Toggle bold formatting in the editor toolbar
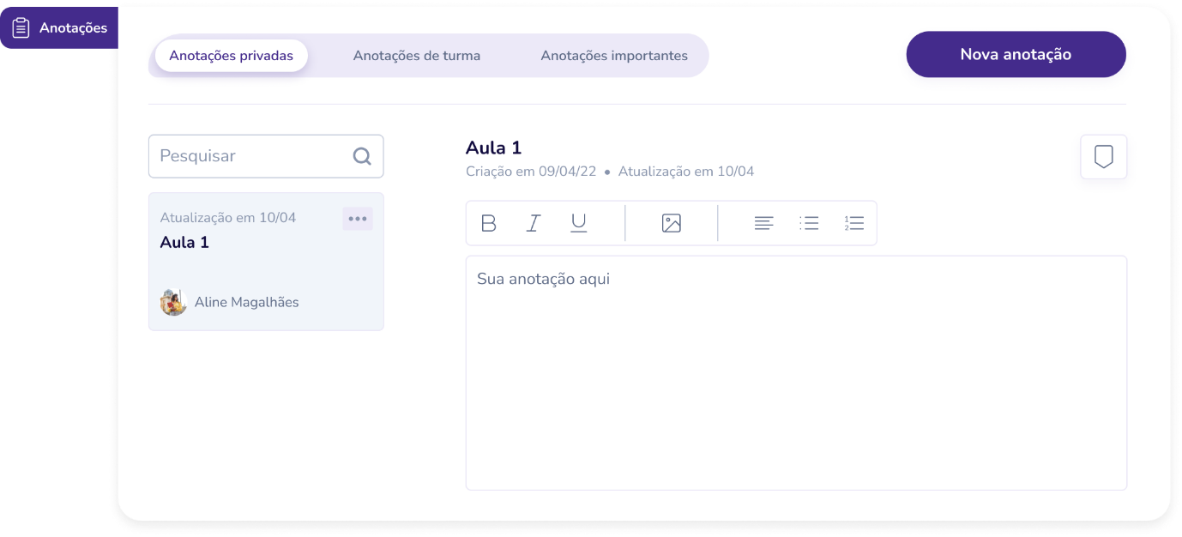This screenshot has height=537, width=1182. (489, 223)
